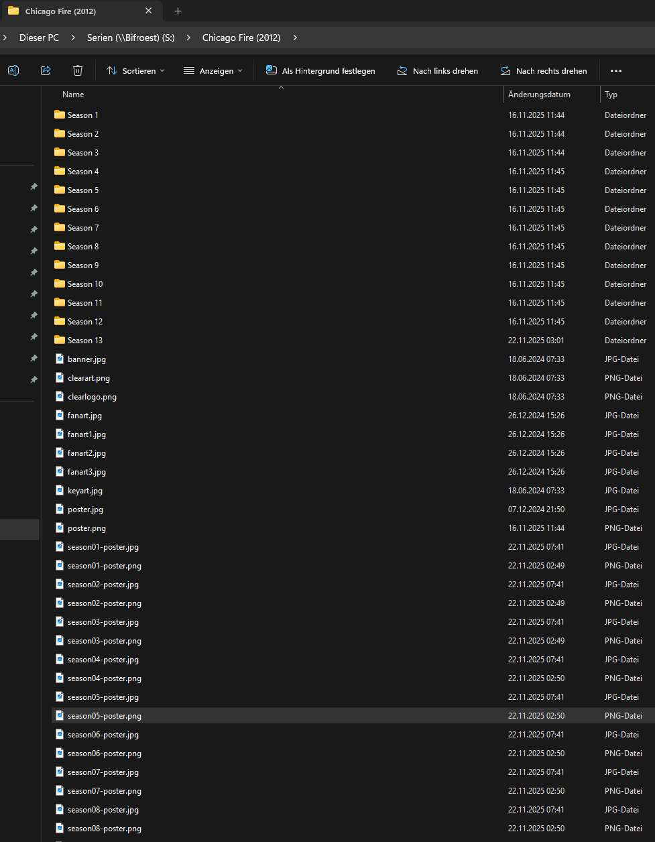This screenshot has height=842, width=655.
Task: Click the season02-poster.jpg file icon
Action: (x=60, y=584)
